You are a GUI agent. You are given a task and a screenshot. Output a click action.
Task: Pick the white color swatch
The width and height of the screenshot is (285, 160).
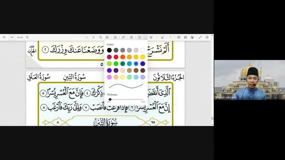click(x=142, y=50)
